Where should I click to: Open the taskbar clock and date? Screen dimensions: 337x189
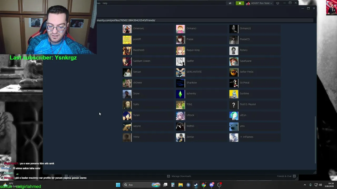[x=329, y=185]
